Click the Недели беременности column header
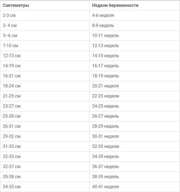The width and height of the screenshot is (180, 192). click(134, 5)
